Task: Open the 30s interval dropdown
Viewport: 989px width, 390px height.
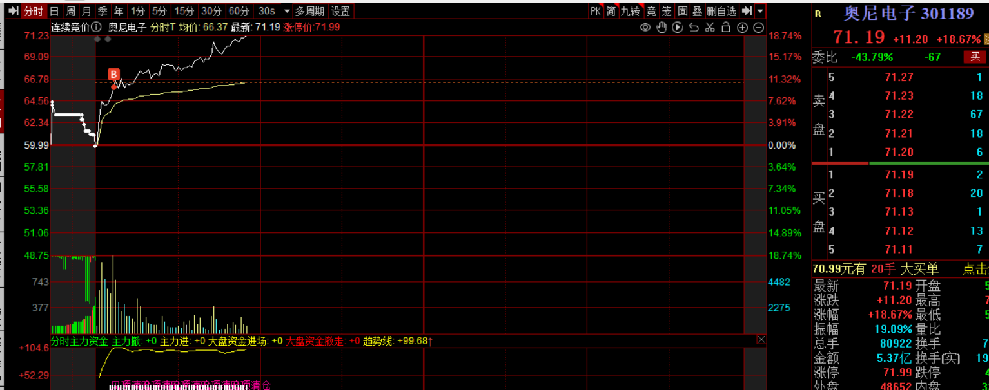Action: point(287,11)
